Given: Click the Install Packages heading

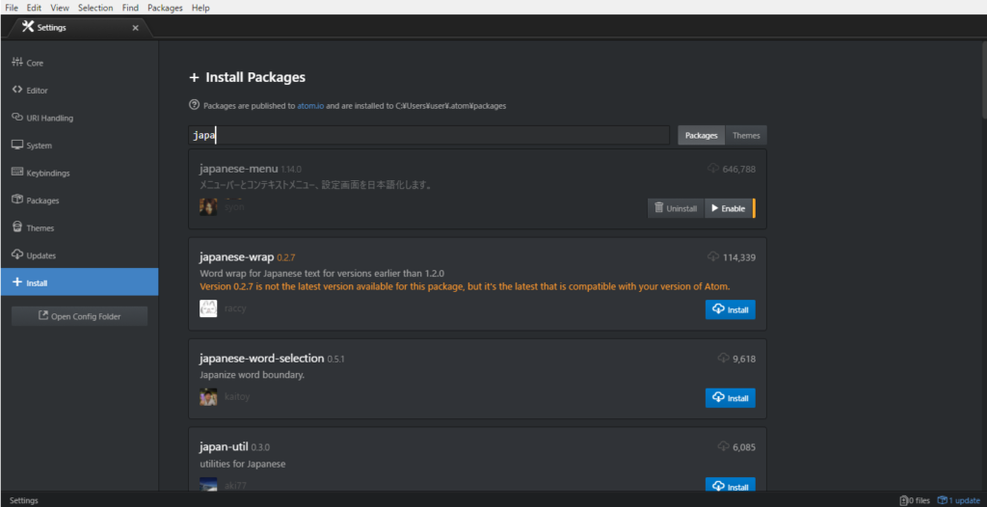Looking at the screenshot, I should [255, 77].
